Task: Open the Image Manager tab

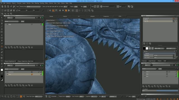Action: [152, 61]
